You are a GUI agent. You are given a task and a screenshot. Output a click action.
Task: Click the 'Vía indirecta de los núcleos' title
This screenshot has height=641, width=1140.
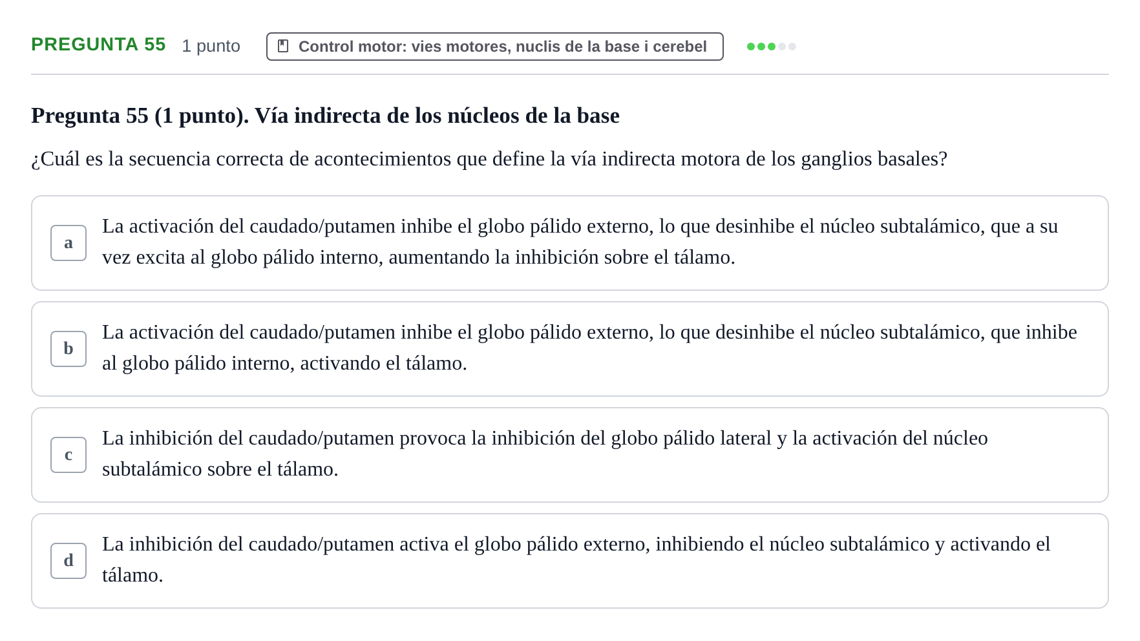(x=325, y=116)
